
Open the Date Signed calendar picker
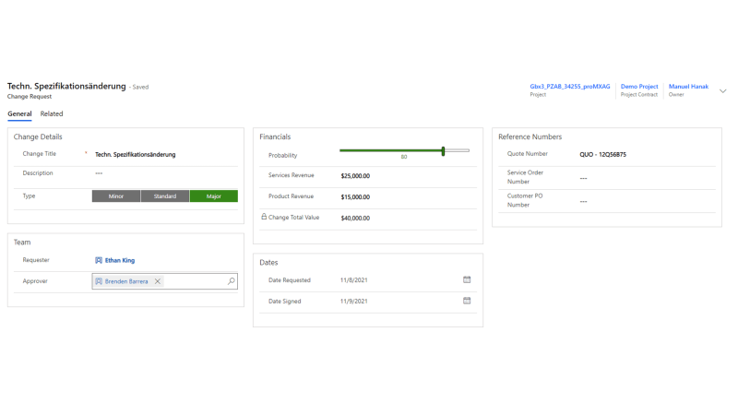(x=467, y=301)
